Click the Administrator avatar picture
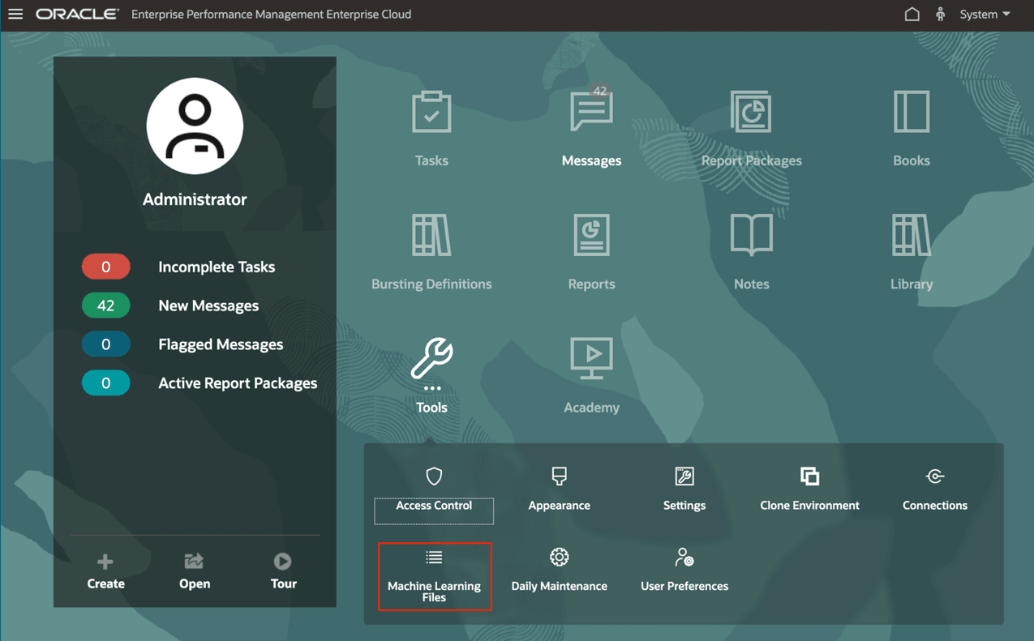Screen dimensions: 1034x641 click(195, 126)
